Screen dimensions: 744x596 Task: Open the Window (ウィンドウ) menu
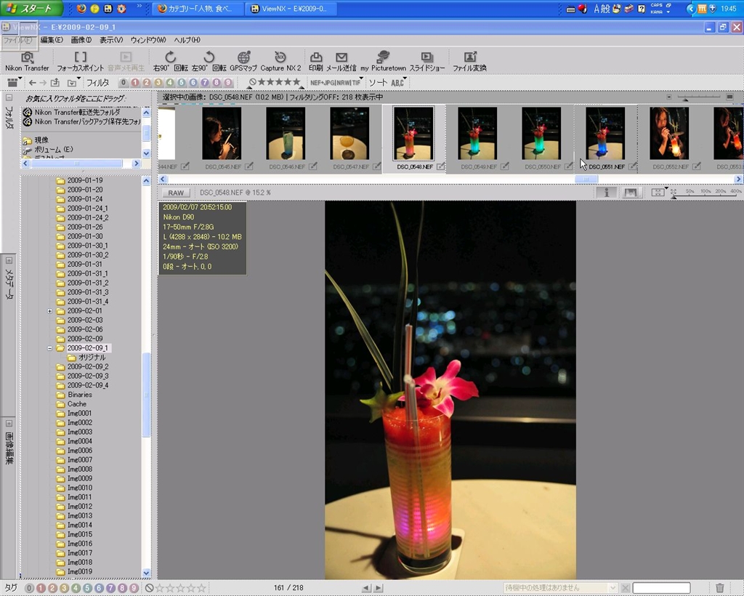coord(148,40)
